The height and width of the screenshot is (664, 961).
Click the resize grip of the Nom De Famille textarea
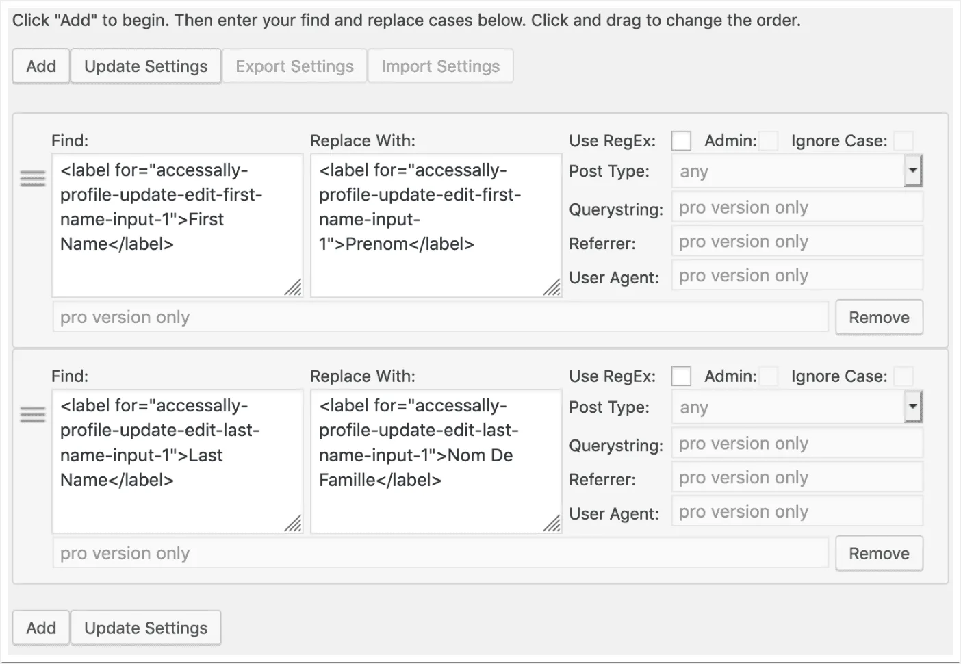[x=552, y=524]
